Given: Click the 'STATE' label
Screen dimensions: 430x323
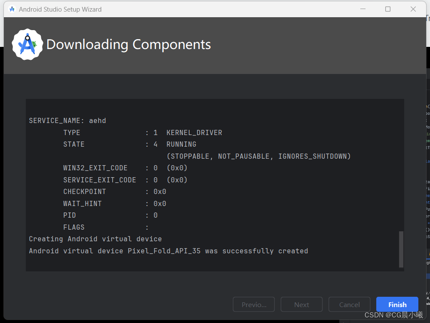Looking at the screenshot, I should [74, 144].
